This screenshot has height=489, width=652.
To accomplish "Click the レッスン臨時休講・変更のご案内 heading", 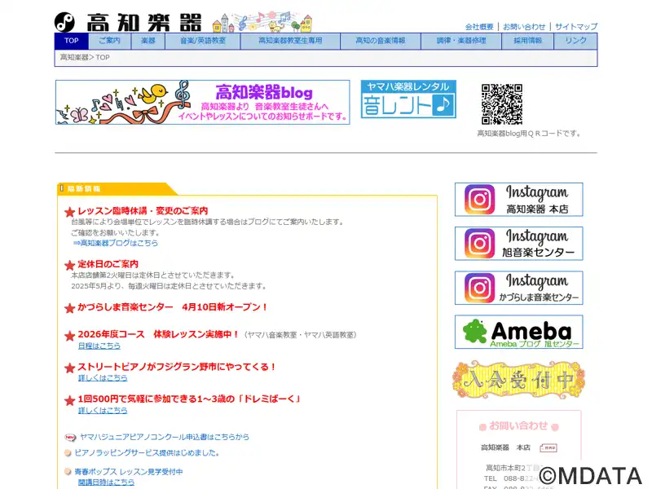I will [143, 211].
